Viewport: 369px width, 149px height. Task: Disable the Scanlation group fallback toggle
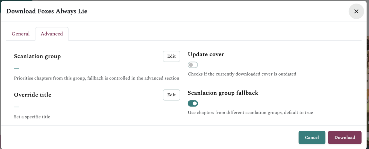click(193, 103)
